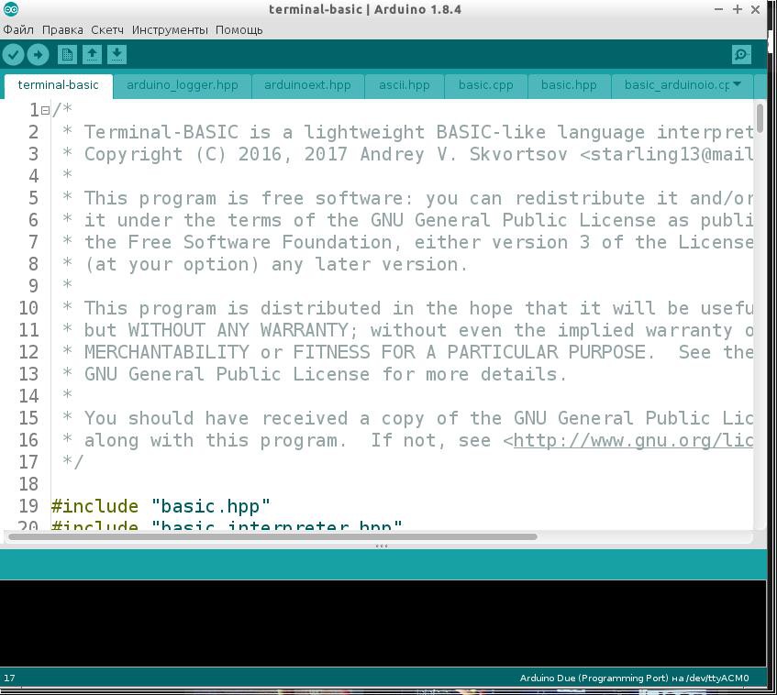This screenshot has width=777, height=695.
Task: Click the line "GNU General Public License for more details"
Action: pyautogui.click(x=315, y=374)
